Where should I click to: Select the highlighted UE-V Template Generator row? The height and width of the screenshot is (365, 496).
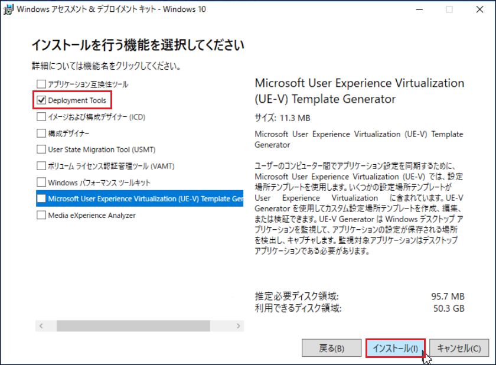click(x=139, y=198)
